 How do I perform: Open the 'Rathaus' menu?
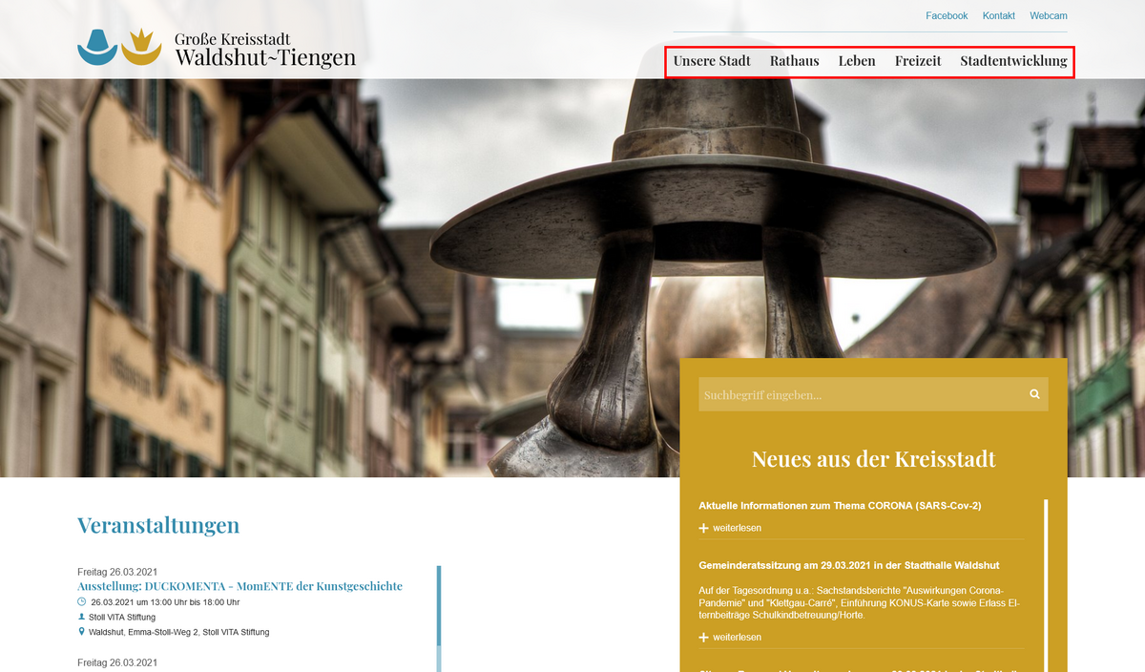(794, 61)
